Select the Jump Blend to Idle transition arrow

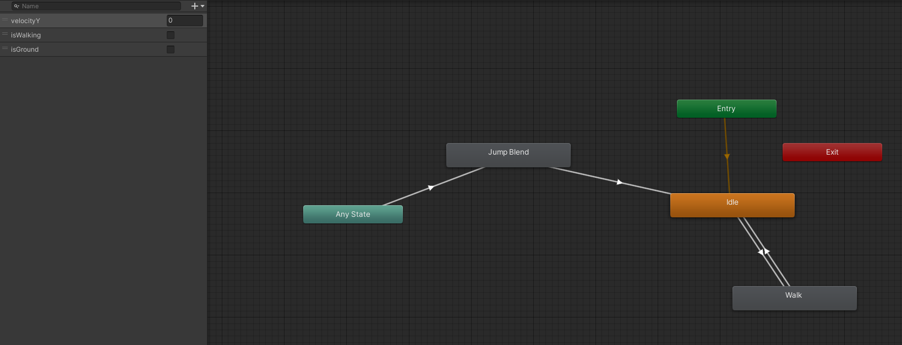pos(620,182)
